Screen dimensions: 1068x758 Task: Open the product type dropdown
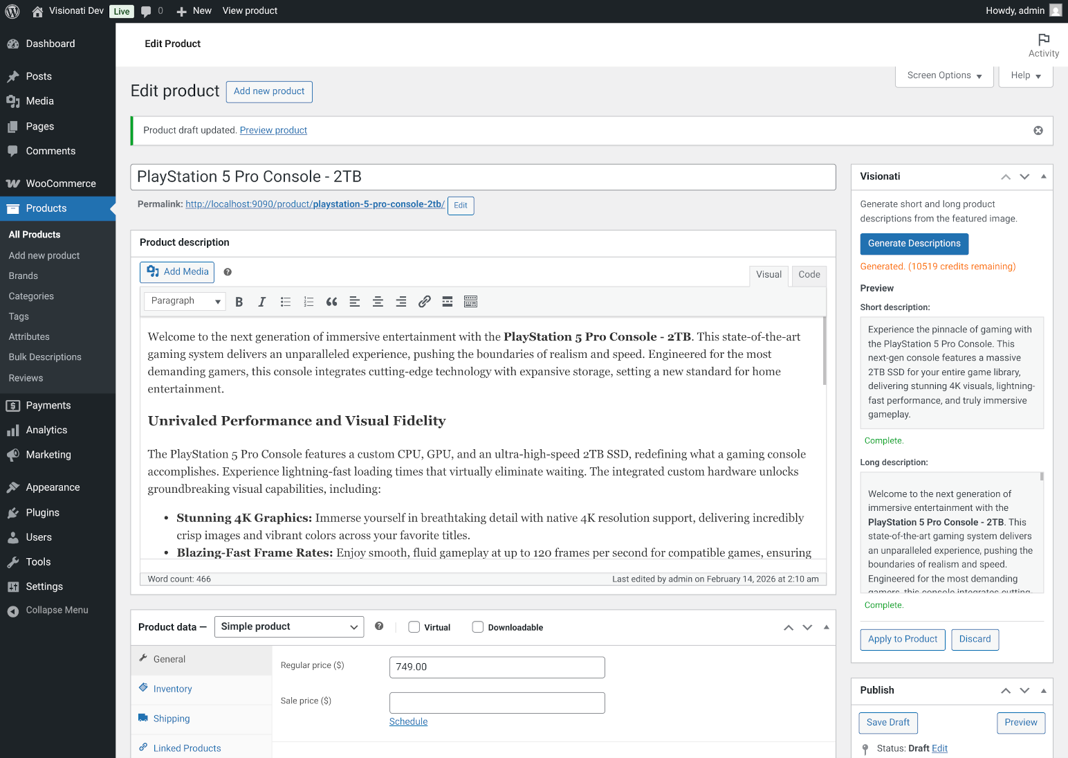point(288,626)
